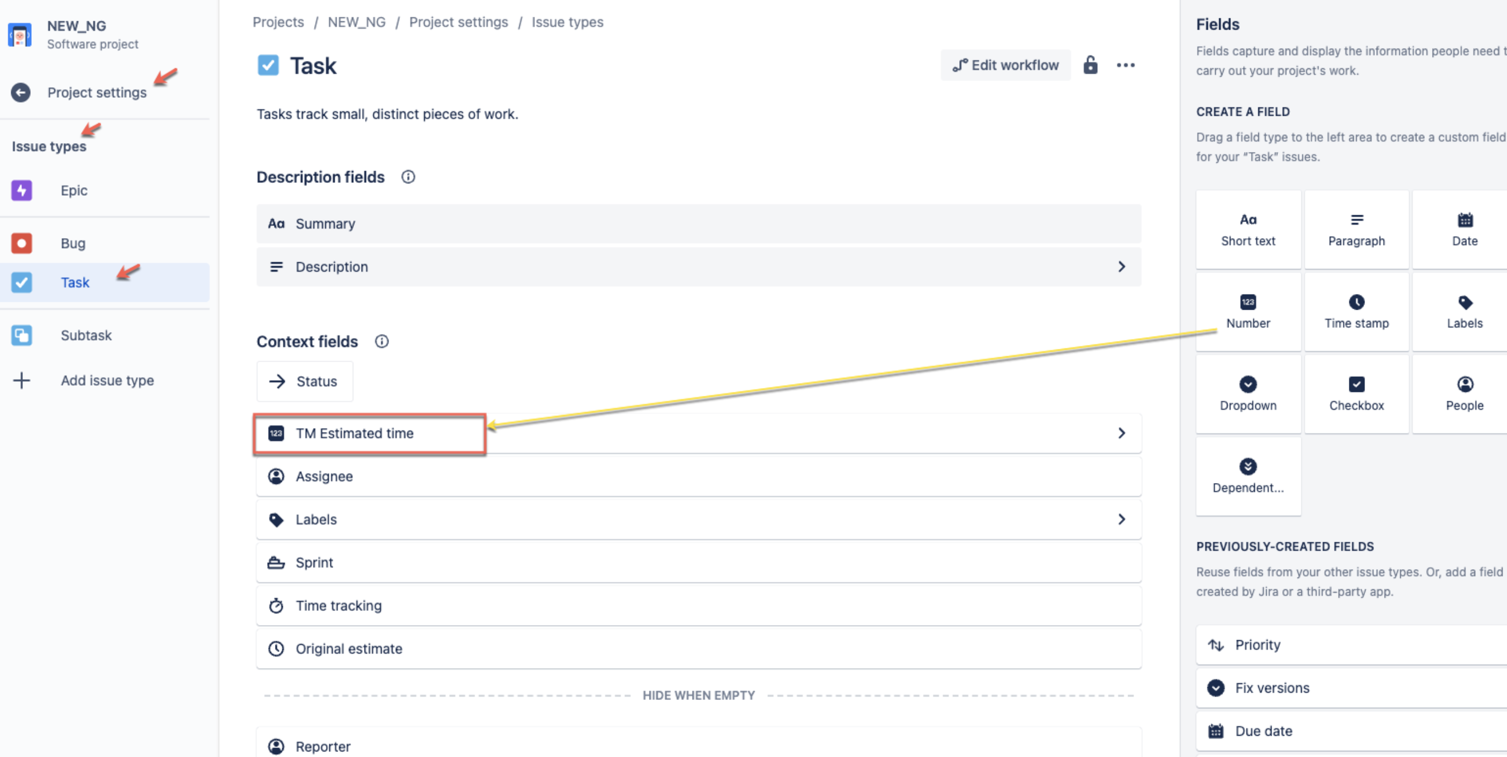The width and height of the screenshot is (1507, 757).
Task: Open the Epic issue type
Action: tap(74, 190)
